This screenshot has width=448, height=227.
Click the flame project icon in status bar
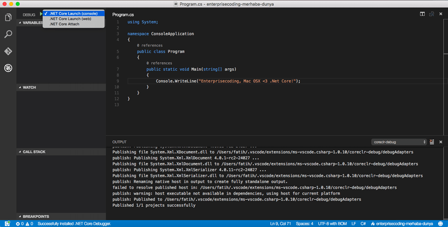pyautogui.click(x=373, y=224)
